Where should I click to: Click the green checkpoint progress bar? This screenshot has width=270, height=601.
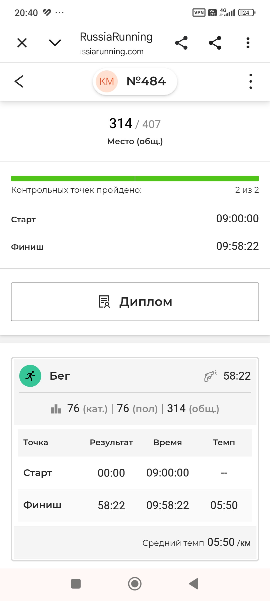(x=135, y=179)
